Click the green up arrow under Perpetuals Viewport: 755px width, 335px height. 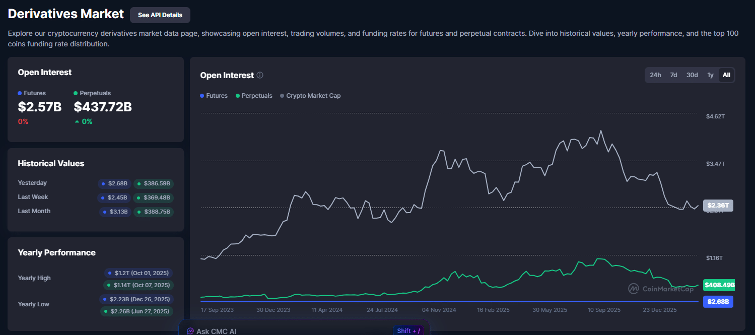tap(77, 121)
